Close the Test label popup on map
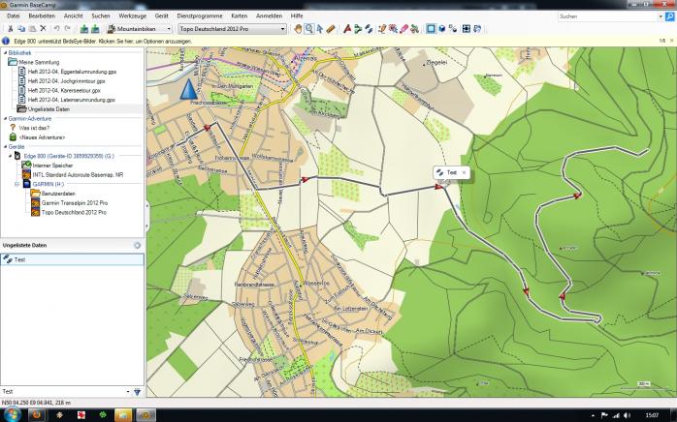The height and width of the screenshot is (422, 677). [464, 172]
